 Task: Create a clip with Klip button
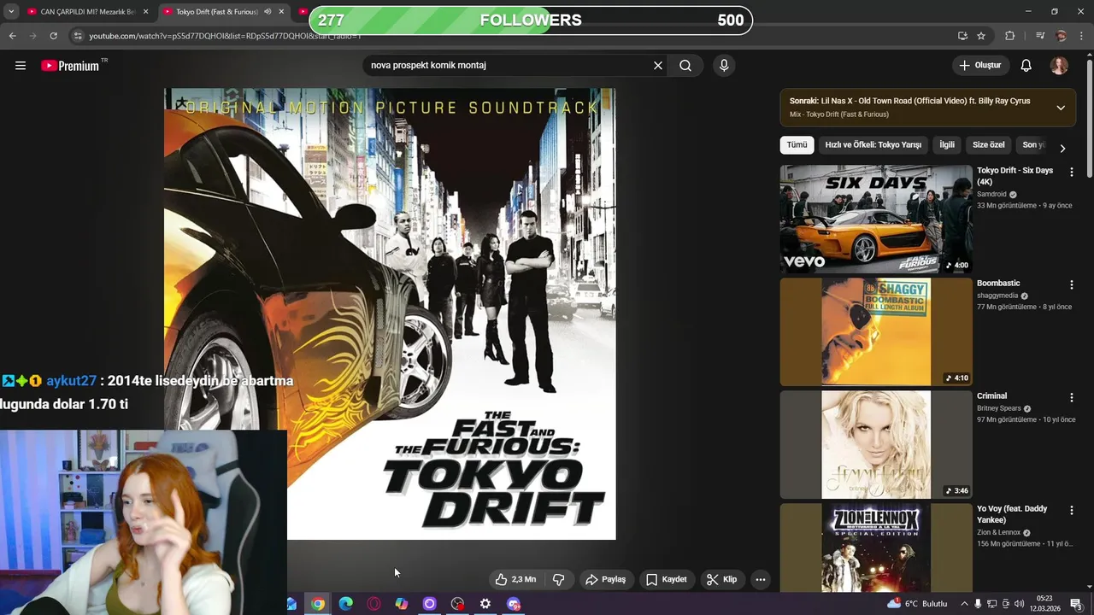(722, 579)
